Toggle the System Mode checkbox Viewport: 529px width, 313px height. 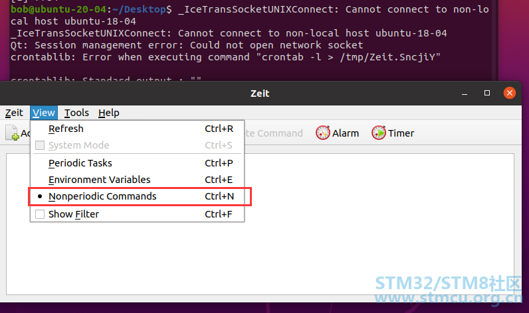pyautogui.click(x=40, y=145)
